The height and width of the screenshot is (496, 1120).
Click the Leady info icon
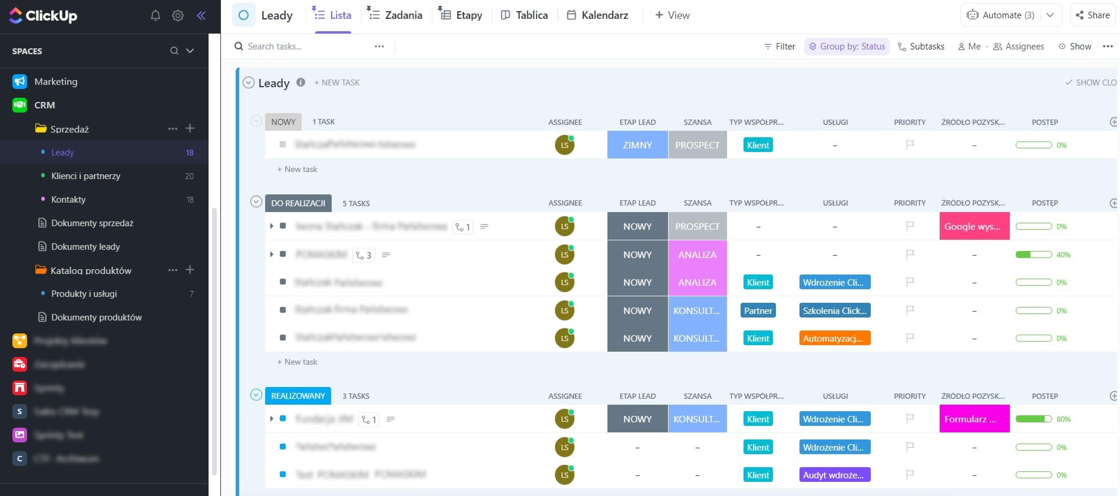pos(300,82)
